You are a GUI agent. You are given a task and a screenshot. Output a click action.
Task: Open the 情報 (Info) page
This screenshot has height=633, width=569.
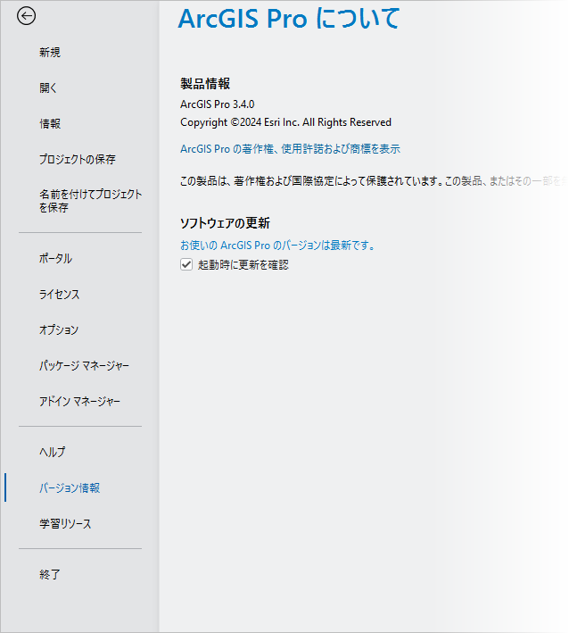[x=50, y=124]
